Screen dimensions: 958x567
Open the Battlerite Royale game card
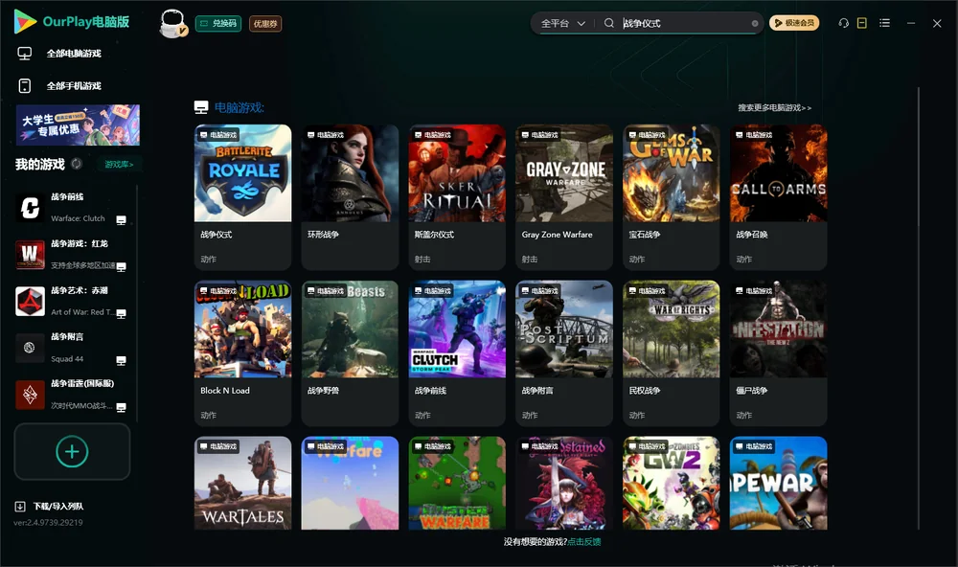242,196
